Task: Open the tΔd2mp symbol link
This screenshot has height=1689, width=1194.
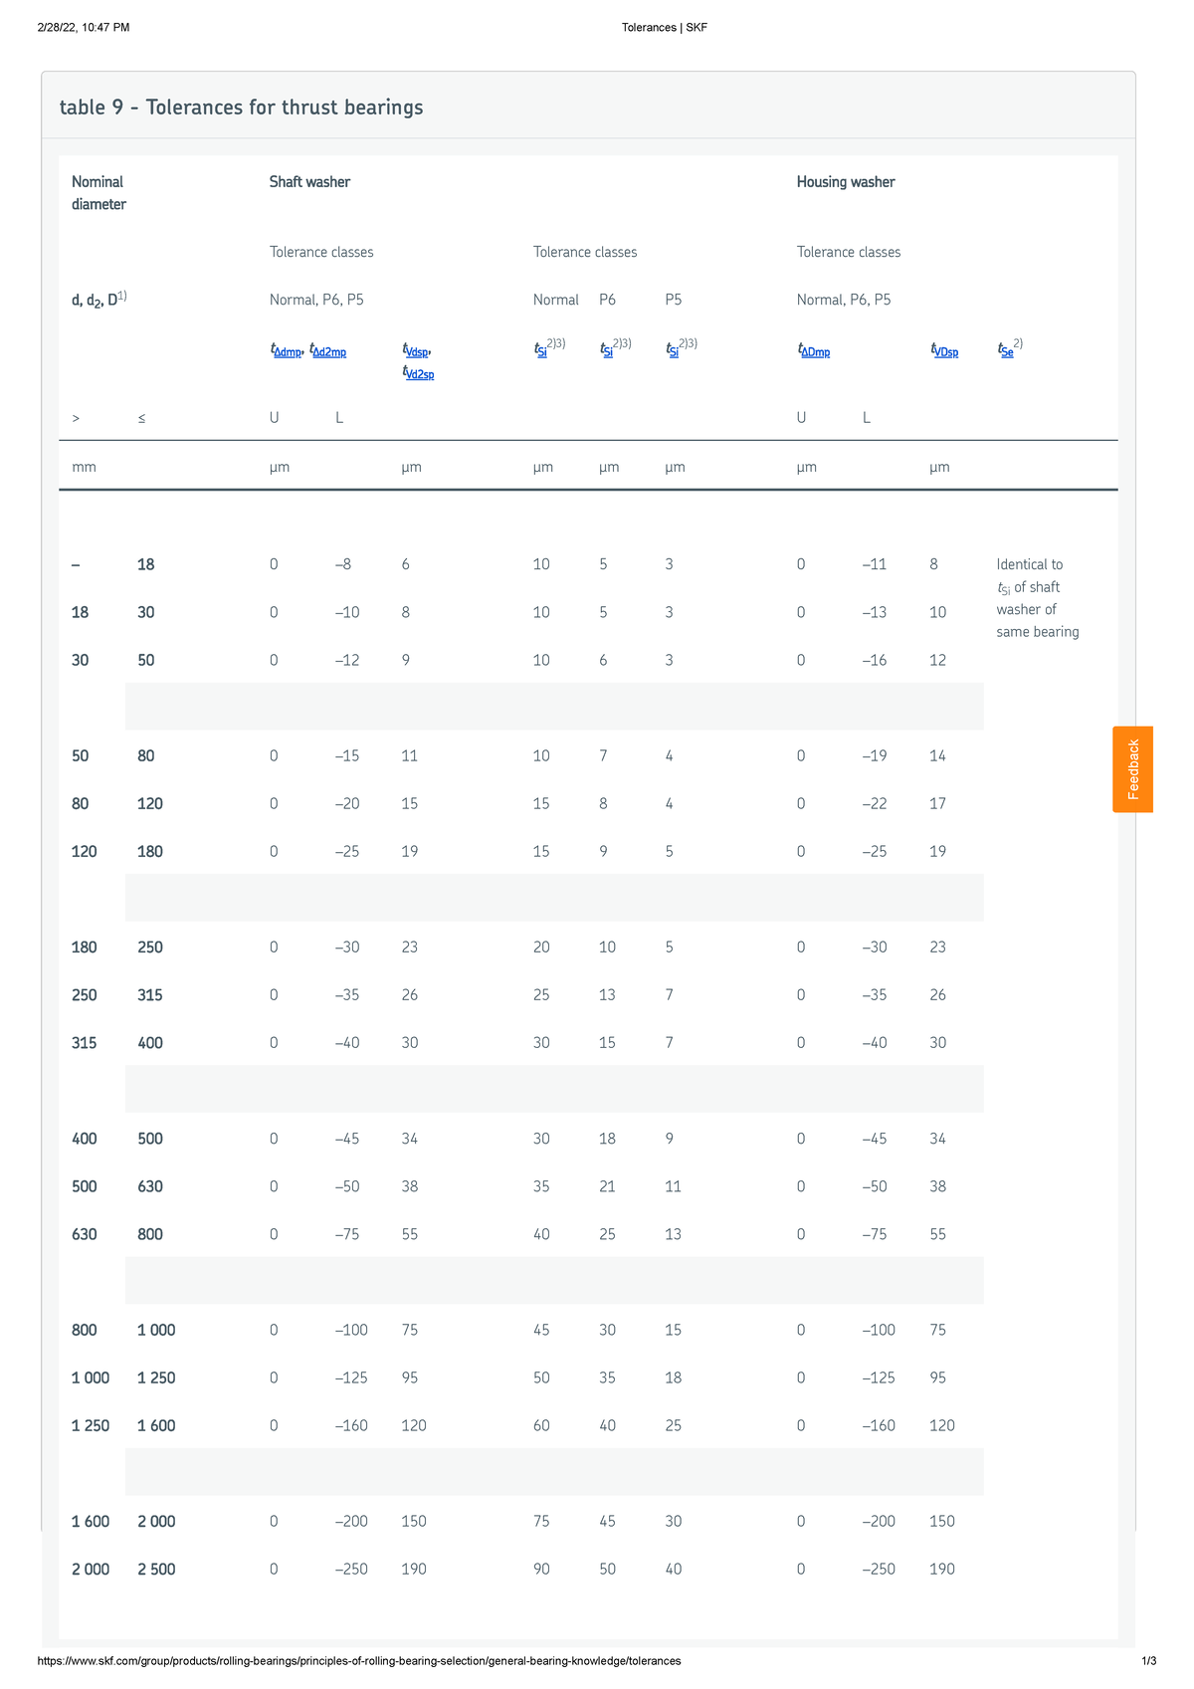Action: [x=328, y=351]
